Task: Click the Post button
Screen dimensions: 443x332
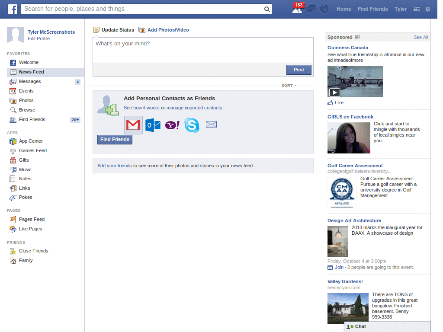Action: click(x=299, y=70)
